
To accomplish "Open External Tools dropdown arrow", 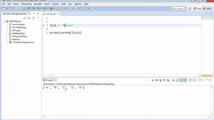I will pos(54,8).
